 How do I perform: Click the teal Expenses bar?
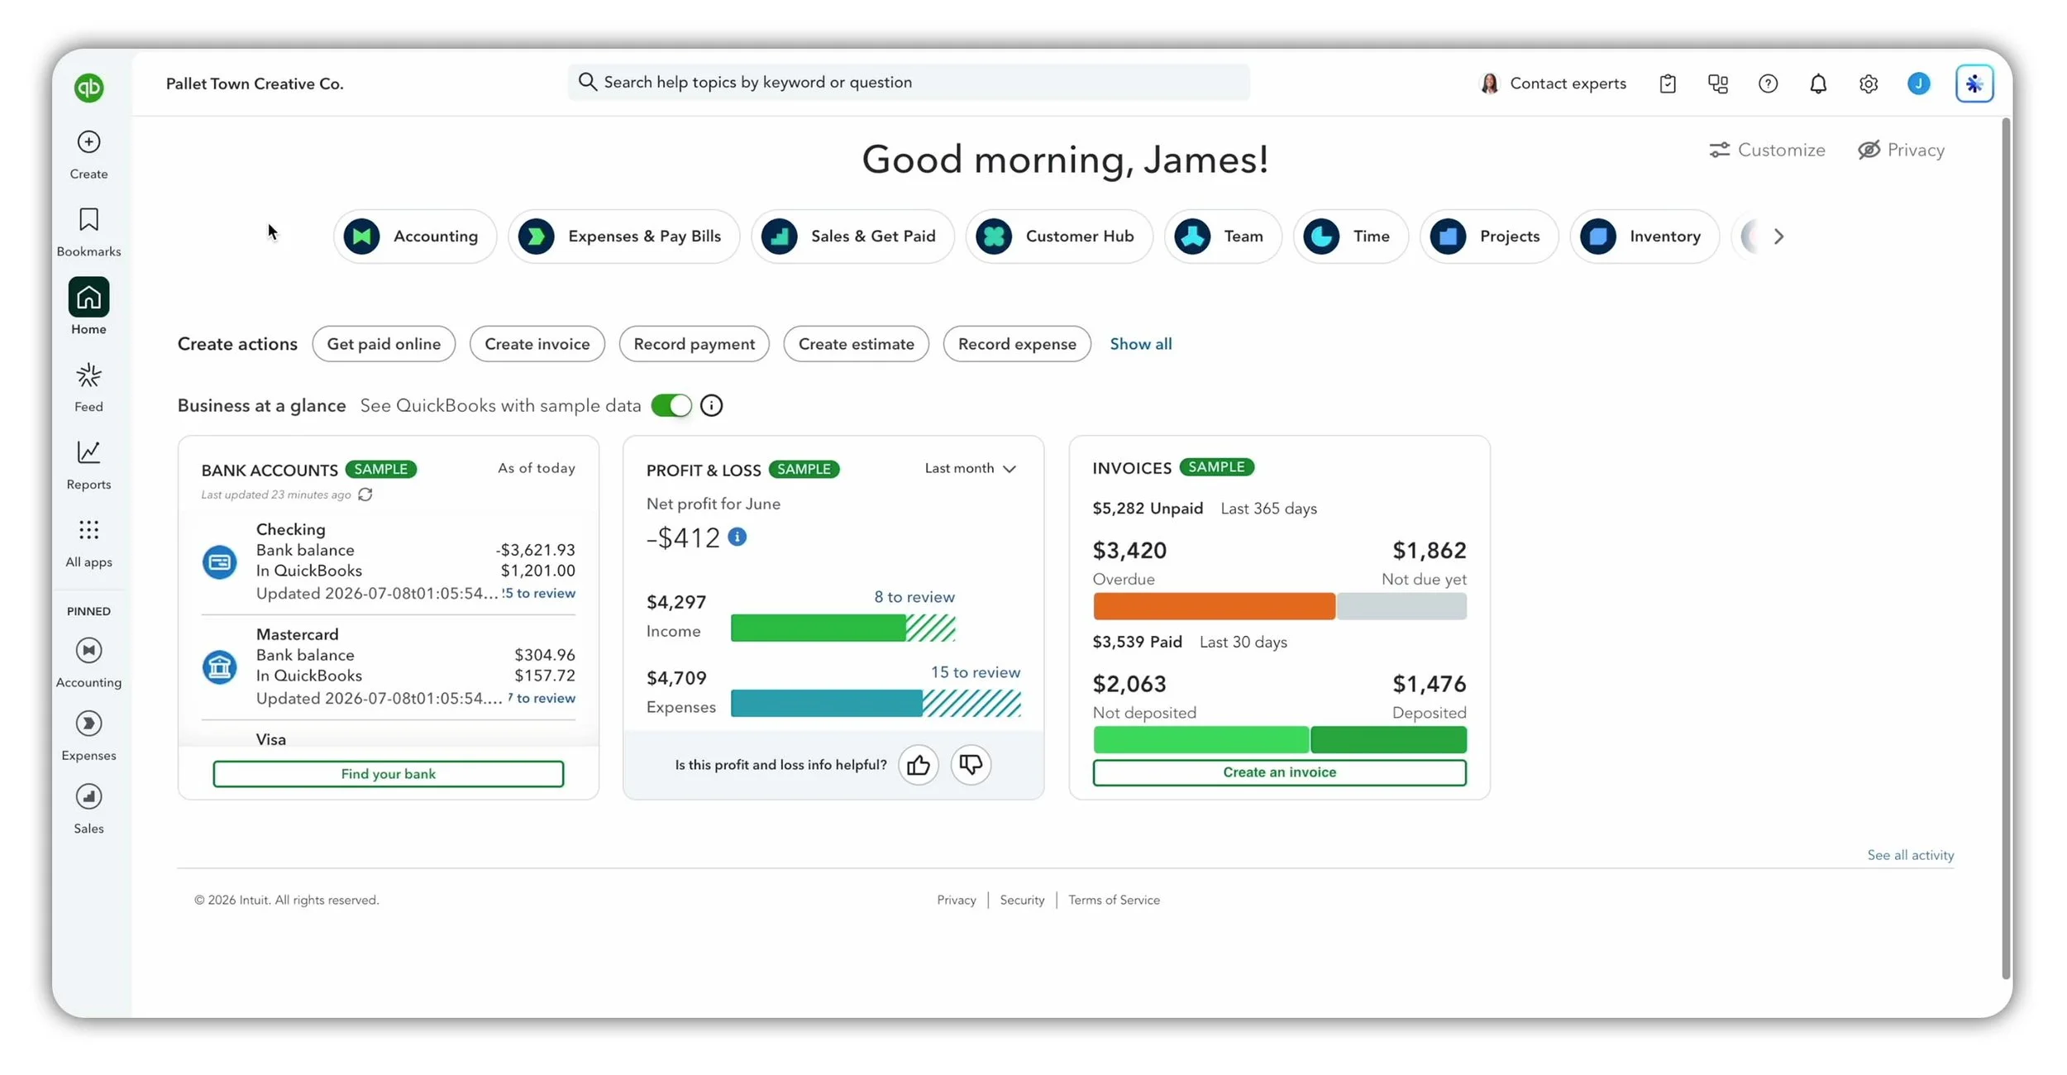[827, 704]
